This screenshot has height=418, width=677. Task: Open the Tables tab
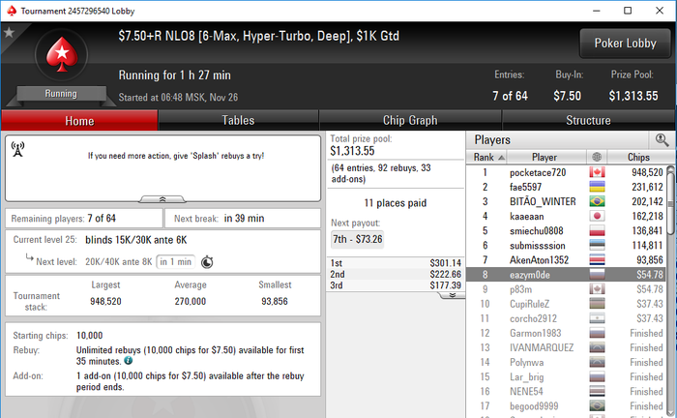(238, 121)
